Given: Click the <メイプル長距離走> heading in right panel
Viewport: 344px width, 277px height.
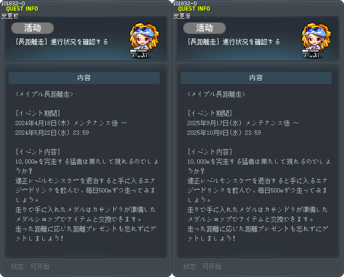Looking at the screenshot, I should point(216,95).
